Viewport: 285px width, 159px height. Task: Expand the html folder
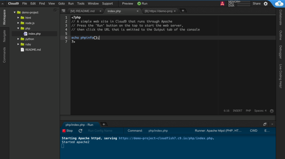(x=18, y=17)
